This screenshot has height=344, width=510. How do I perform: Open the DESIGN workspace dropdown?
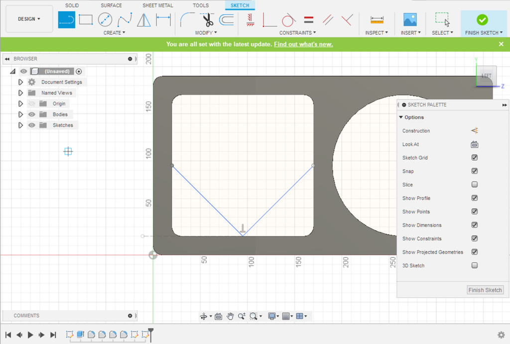tap(29, 19)
